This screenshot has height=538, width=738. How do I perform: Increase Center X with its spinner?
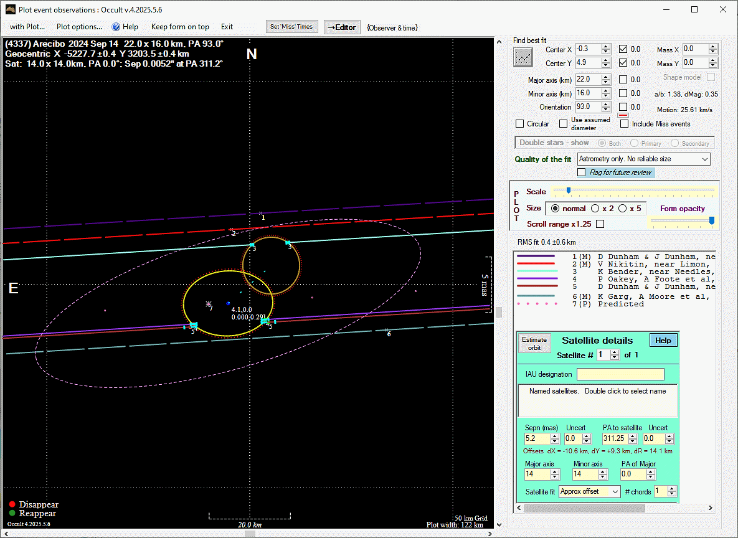click(606, 47)
